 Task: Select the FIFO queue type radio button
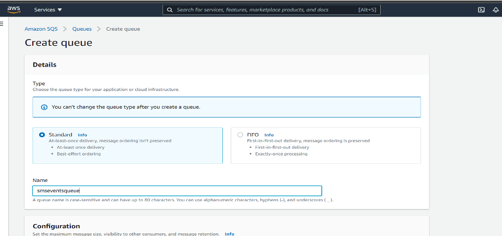pos(240,135)
